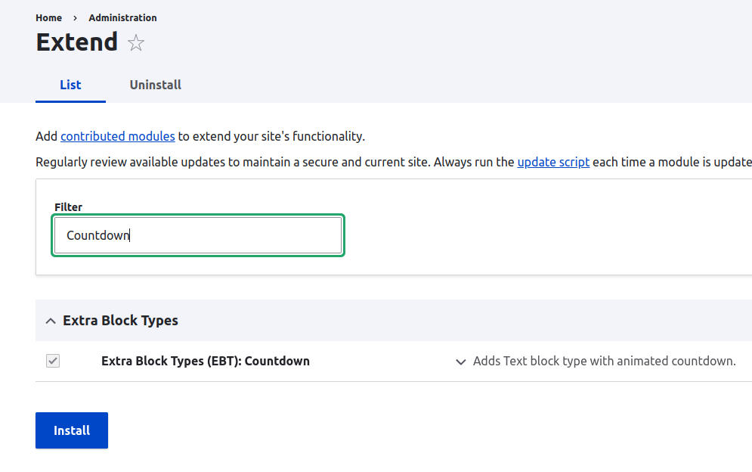
Task: Open Administration from the breadcrumb trail
Action: pyautogui.click(x=122, y=17)
